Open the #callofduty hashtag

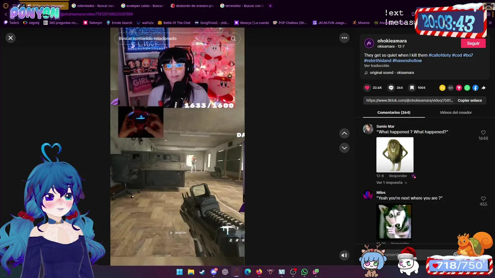point(440,55)
